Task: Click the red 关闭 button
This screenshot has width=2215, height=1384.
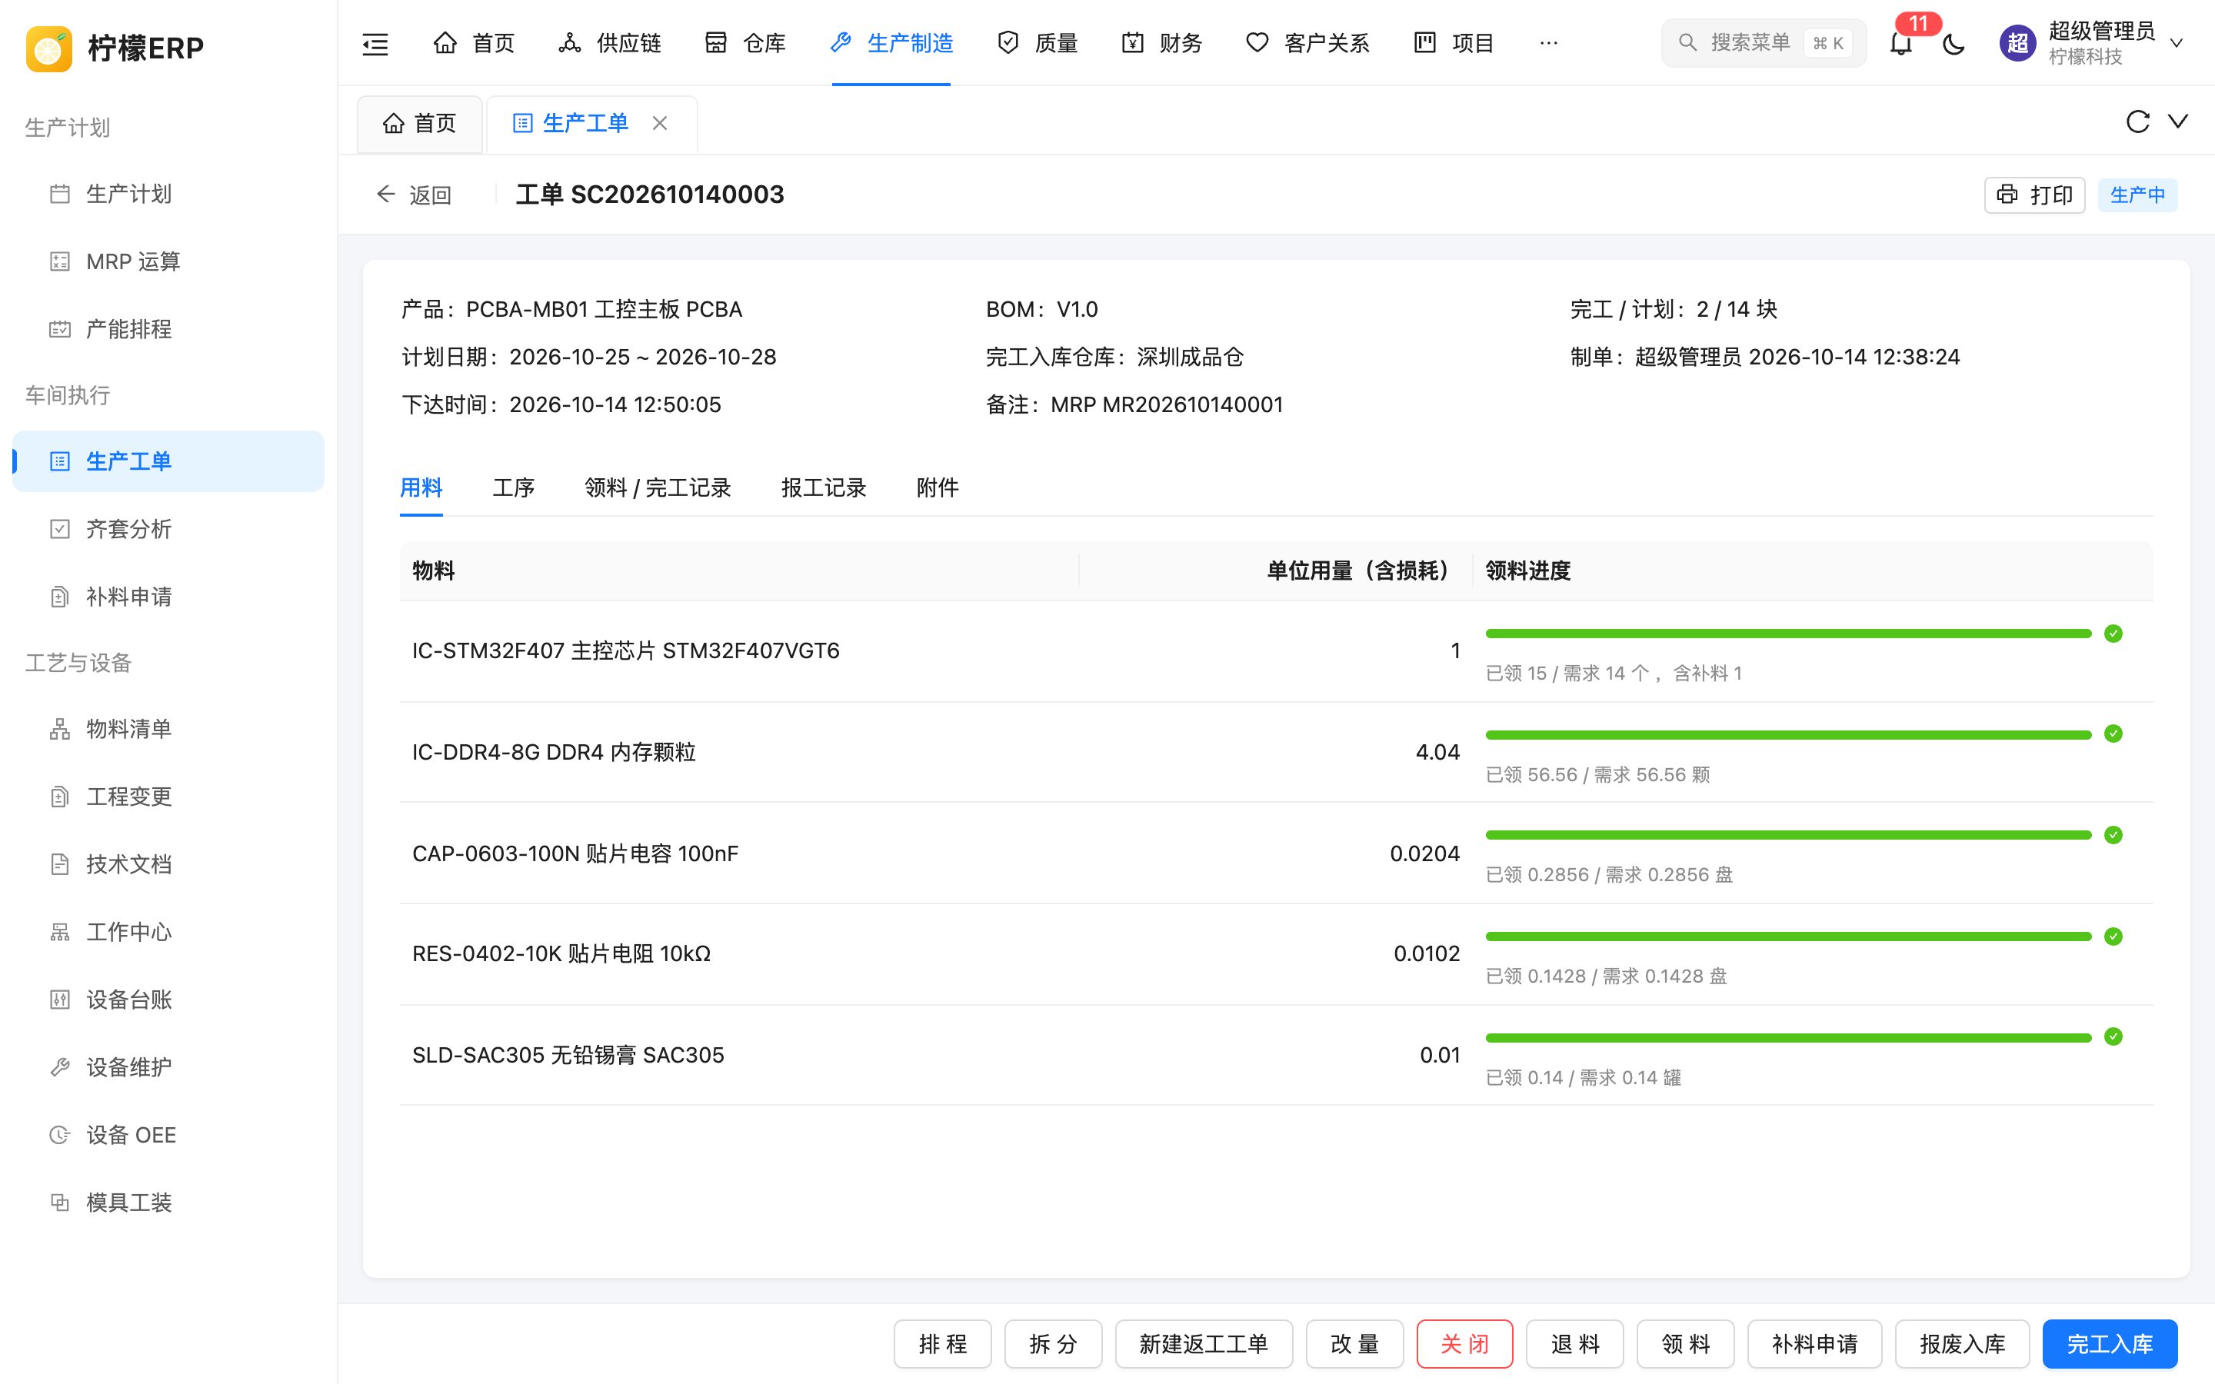Action: click(x=1464, y=1344)
